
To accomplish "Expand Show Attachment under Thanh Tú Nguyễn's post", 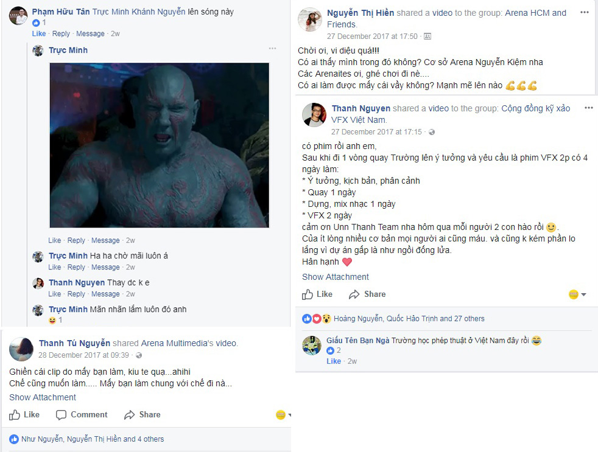I will click(x=43, y=397).
